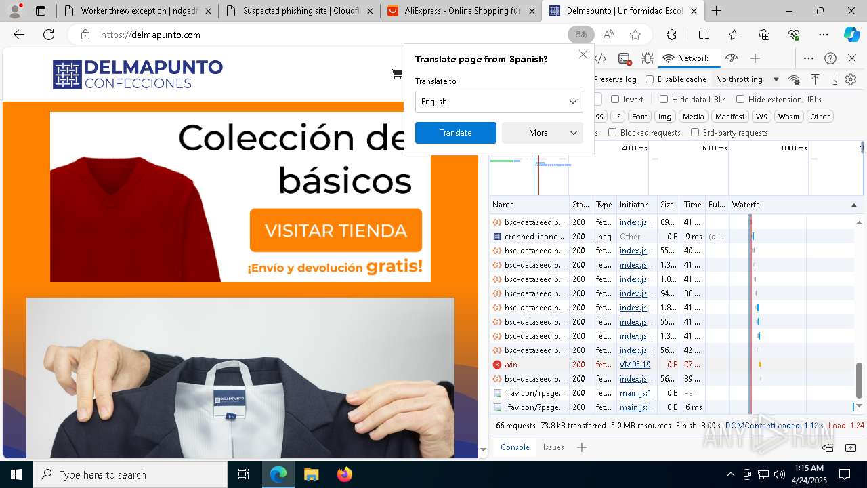Toggle the Font type filter
The height and width of the screenshot is (488, 867).
pyautogui.click(x=639, y=117)
